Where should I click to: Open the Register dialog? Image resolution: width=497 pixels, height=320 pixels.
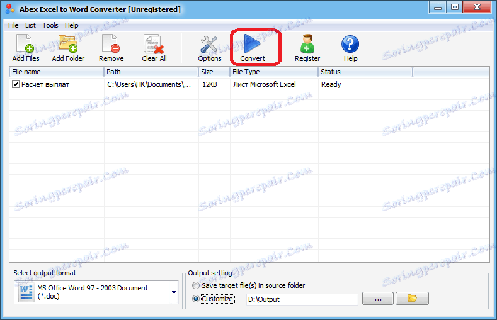307,48
